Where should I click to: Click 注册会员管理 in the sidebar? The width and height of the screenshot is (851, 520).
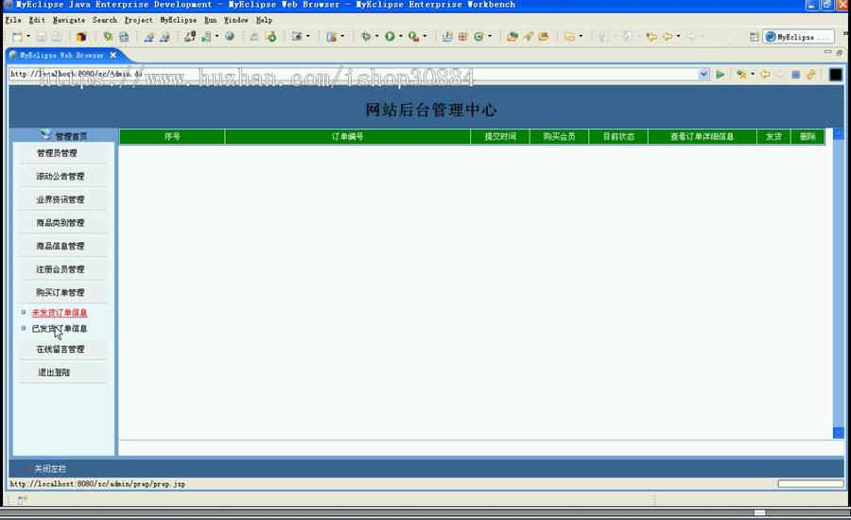[x=61, y=269]
